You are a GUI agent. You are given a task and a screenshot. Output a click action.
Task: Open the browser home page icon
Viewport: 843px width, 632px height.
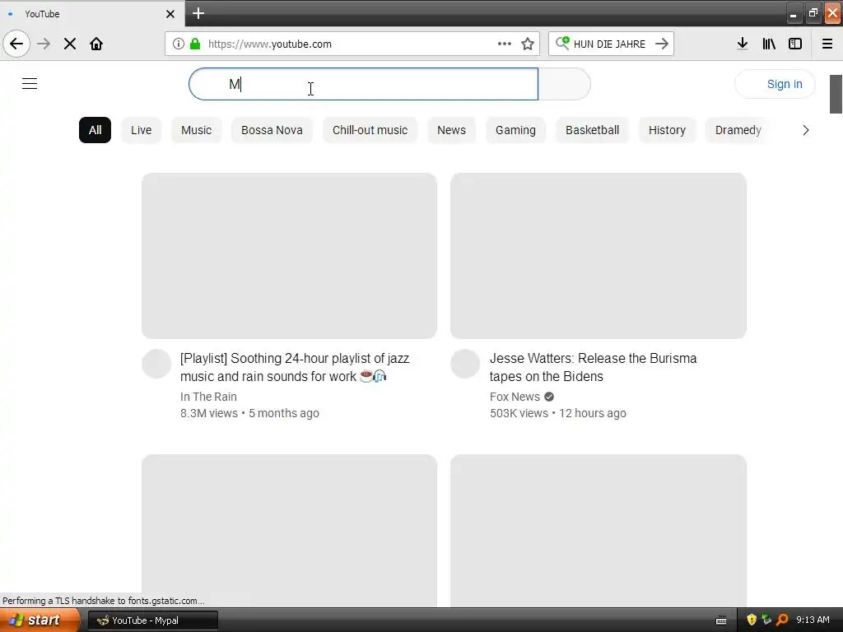(x=96, y=44)
